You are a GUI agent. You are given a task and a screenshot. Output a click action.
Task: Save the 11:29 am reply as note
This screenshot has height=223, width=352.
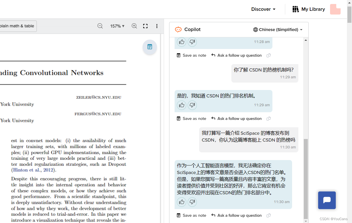pos(191,118)
